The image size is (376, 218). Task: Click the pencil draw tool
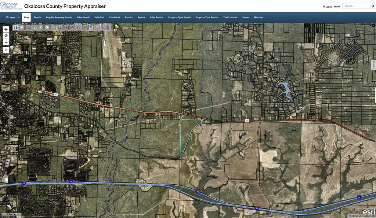click(x=85, y=27)
